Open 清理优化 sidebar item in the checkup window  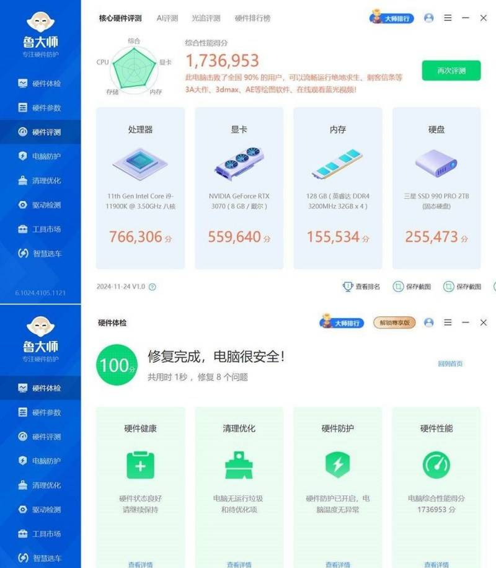pos(40,485)
